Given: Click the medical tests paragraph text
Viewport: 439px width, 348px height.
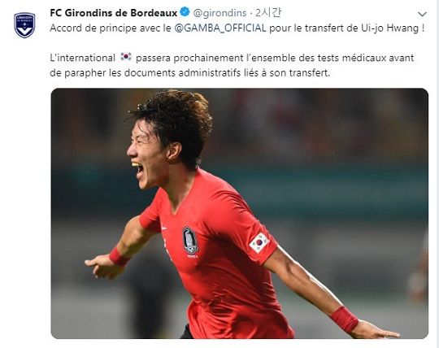Looking at the screenshot, I should 232,65.
